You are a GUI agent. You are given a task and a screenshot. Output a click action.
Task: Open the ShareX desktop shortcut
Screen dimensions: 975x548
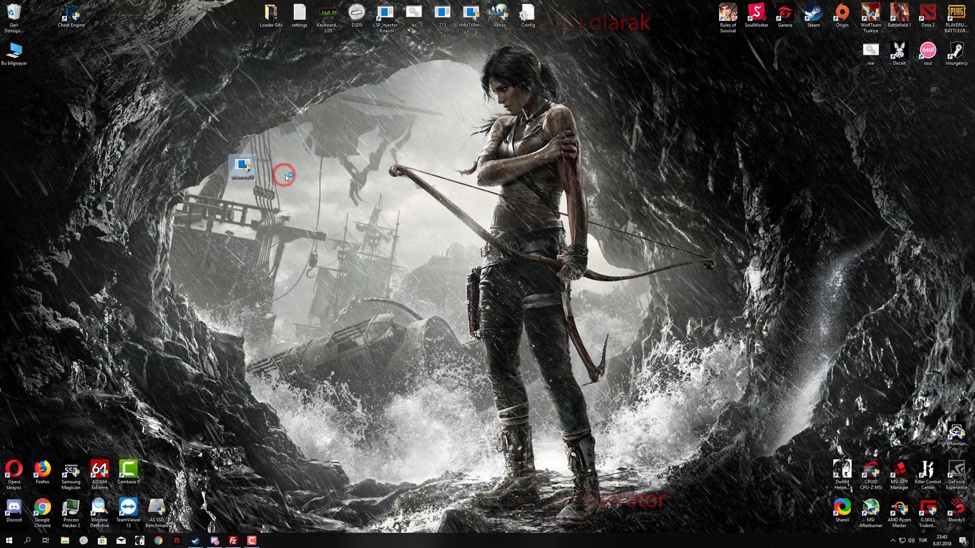(842, 511)
